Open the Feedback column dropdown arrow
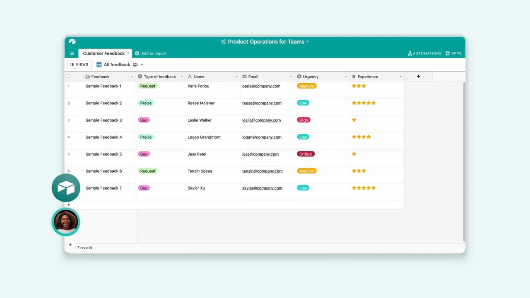530x298 pixels. [x=132, y=77]
